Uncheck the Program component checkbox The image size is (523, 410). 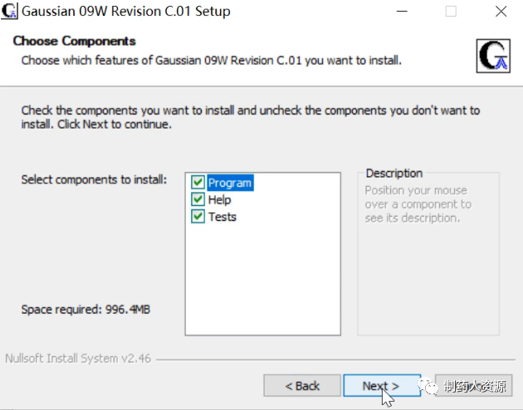(x=198, y=183)
